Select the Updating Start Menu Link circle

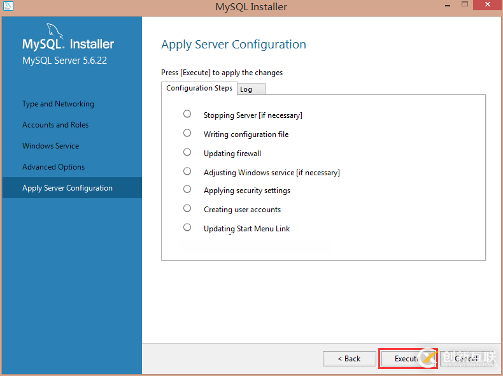coord(187,228)
